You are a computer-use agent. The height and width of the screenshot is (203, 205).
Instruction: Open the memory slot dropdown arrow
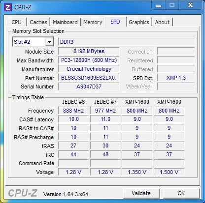click(x=49, y=42)
